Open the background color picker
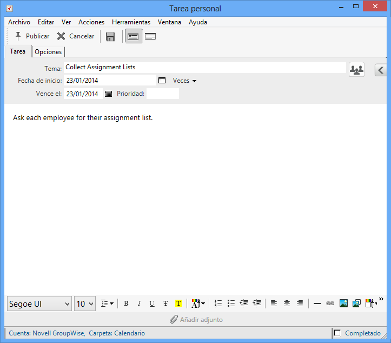 tap(371, 304)
